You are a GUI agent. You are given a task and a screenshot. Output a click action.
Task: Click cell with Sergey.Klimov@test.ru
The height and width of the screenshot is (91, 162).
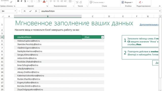48,55
